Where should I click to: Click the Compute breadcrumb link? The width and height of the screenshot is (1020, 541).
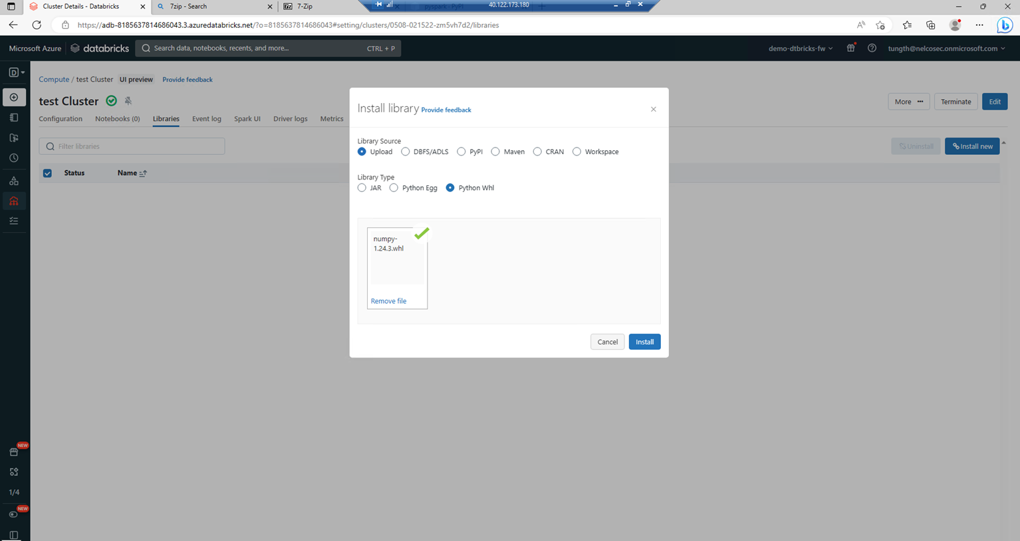click(x=54, y=79)
